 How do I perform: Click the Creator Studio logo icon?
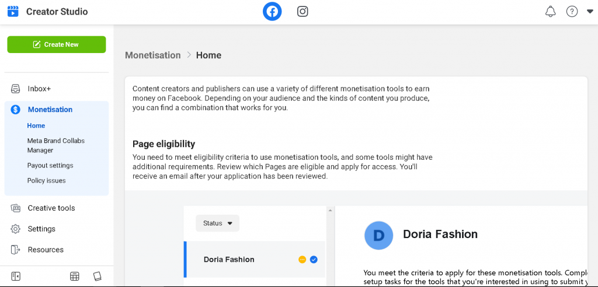(13, 12)
